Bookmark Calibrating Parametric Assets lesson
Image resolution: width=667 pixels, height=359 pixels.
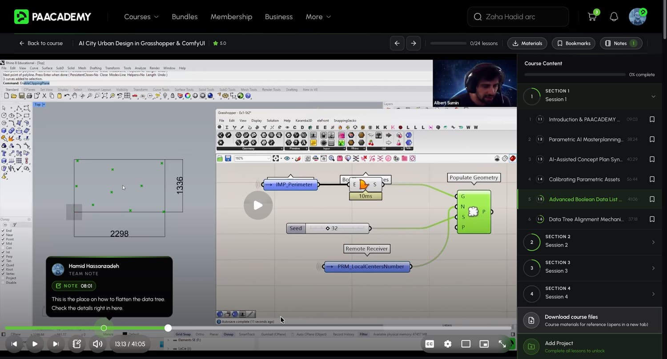coord(652,179)
